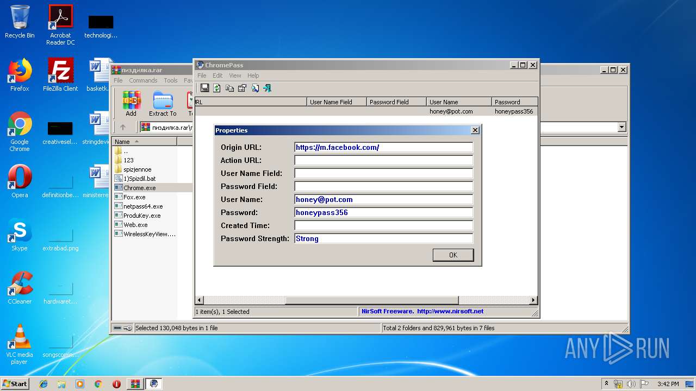The height and width of the screenshot is (391, 696).
Task: Close the Properties dialog
Action: point(475,130)
